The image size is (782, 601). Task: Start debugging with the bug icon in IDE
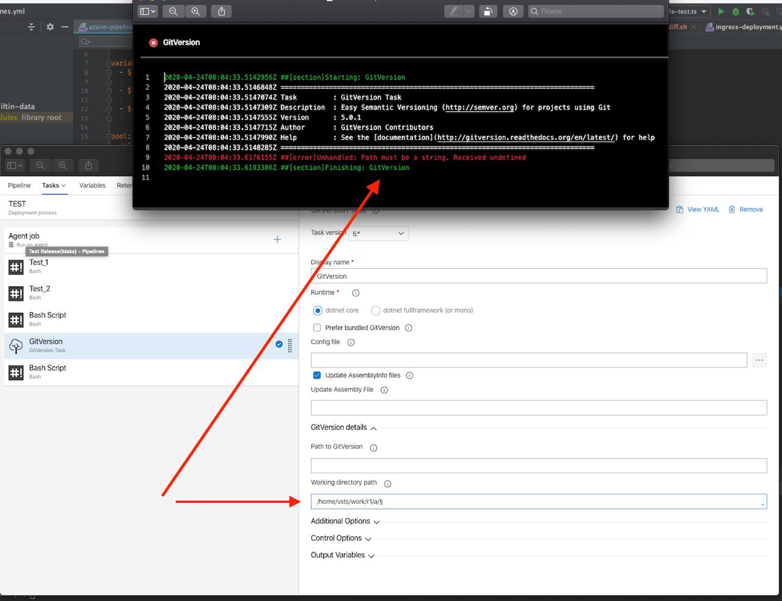pos(736,11)
